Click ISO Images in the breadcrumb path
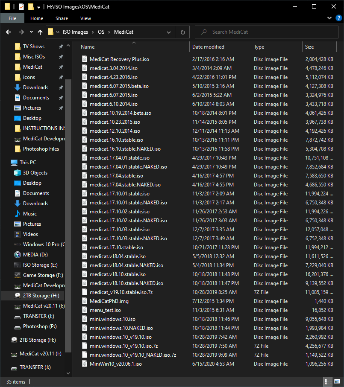The height and width of the screenshot is (387, 344). 75,32
